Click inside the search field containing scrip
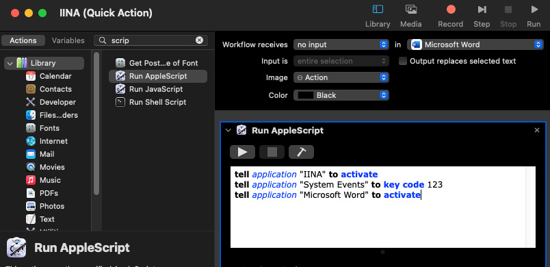 click(150, 40)
